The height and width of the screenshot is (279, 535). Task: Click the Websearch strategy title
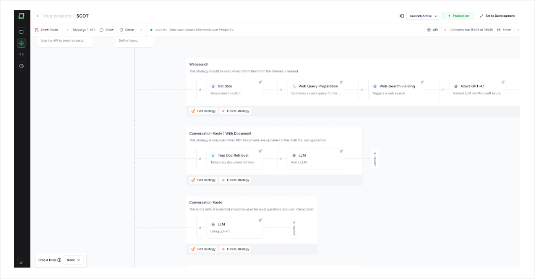199,64
